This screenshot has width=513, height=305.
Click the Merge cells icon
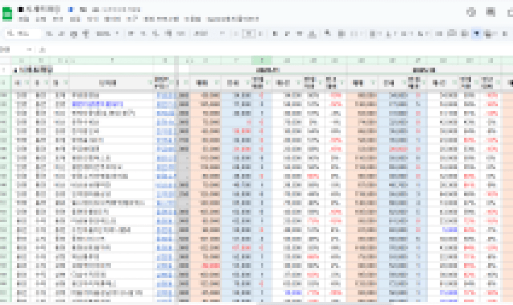coord(354,34)
